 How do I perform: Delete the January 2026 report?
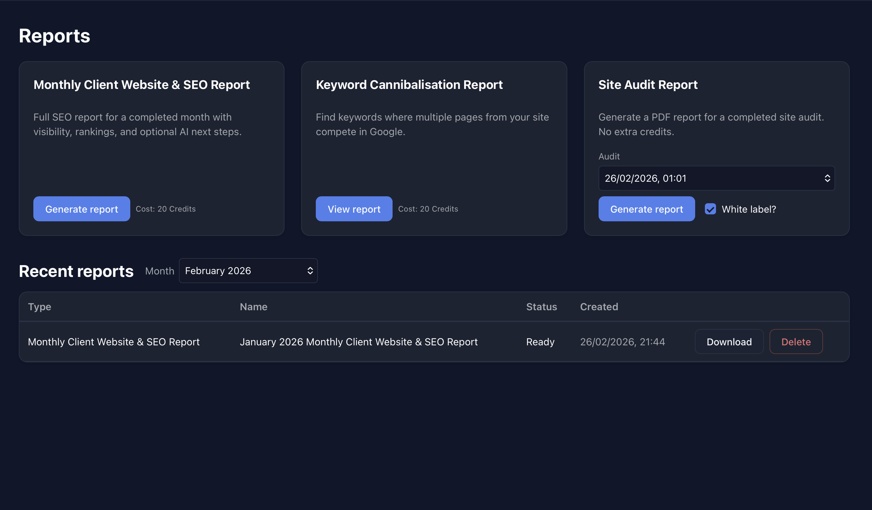point(796,342)
